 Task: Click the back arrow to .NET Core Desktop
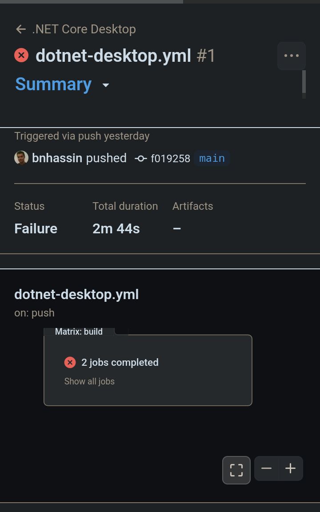[x=20, y=29]
